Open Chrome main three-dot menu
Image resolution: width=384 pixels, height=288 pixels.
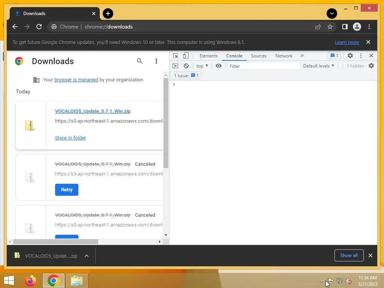[369, 27]
